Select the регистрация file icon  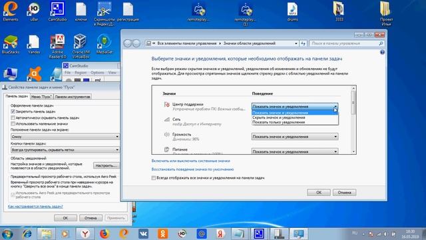click(x=128, y=12)
